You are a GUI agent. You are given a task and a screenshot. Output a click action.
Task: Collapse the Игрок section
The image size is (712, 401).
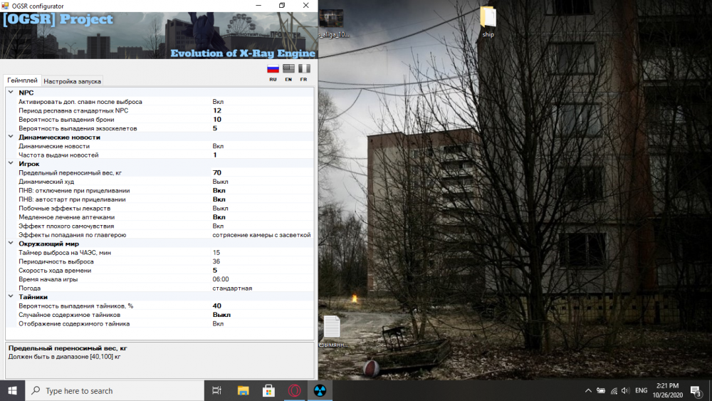11,164
